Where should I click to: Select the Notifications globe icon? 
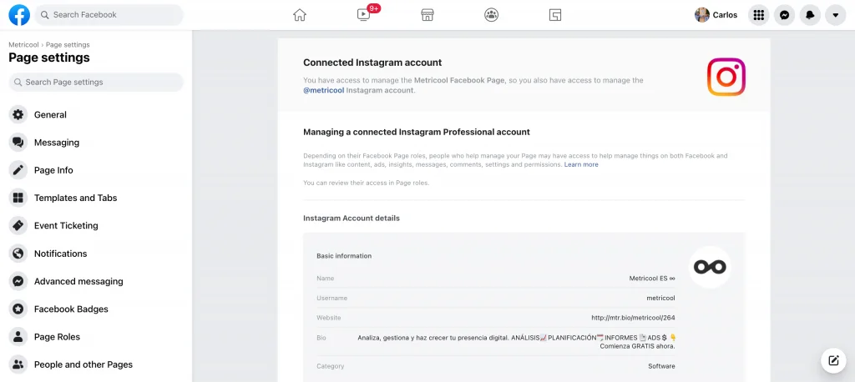18,254
